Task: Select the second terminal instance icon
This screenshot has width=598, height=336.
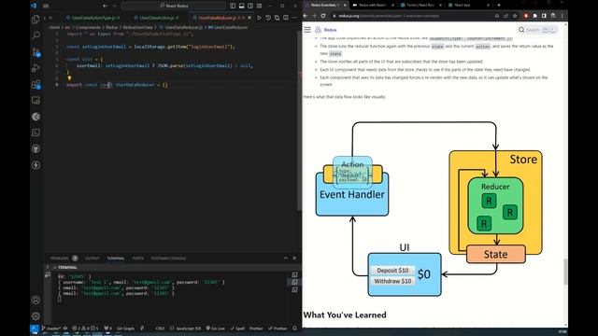Action: [x=295, y=282]
